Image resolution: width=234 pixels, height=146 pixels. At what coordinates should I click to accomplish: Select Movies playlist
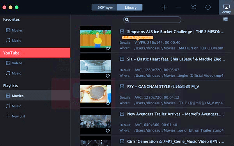tap(35, 95)
